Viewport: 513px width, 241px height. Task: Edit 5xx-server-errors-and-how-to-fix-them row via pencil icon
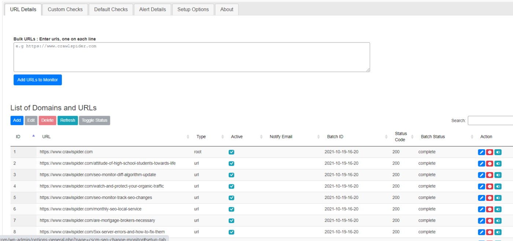[x=481, y=232]
